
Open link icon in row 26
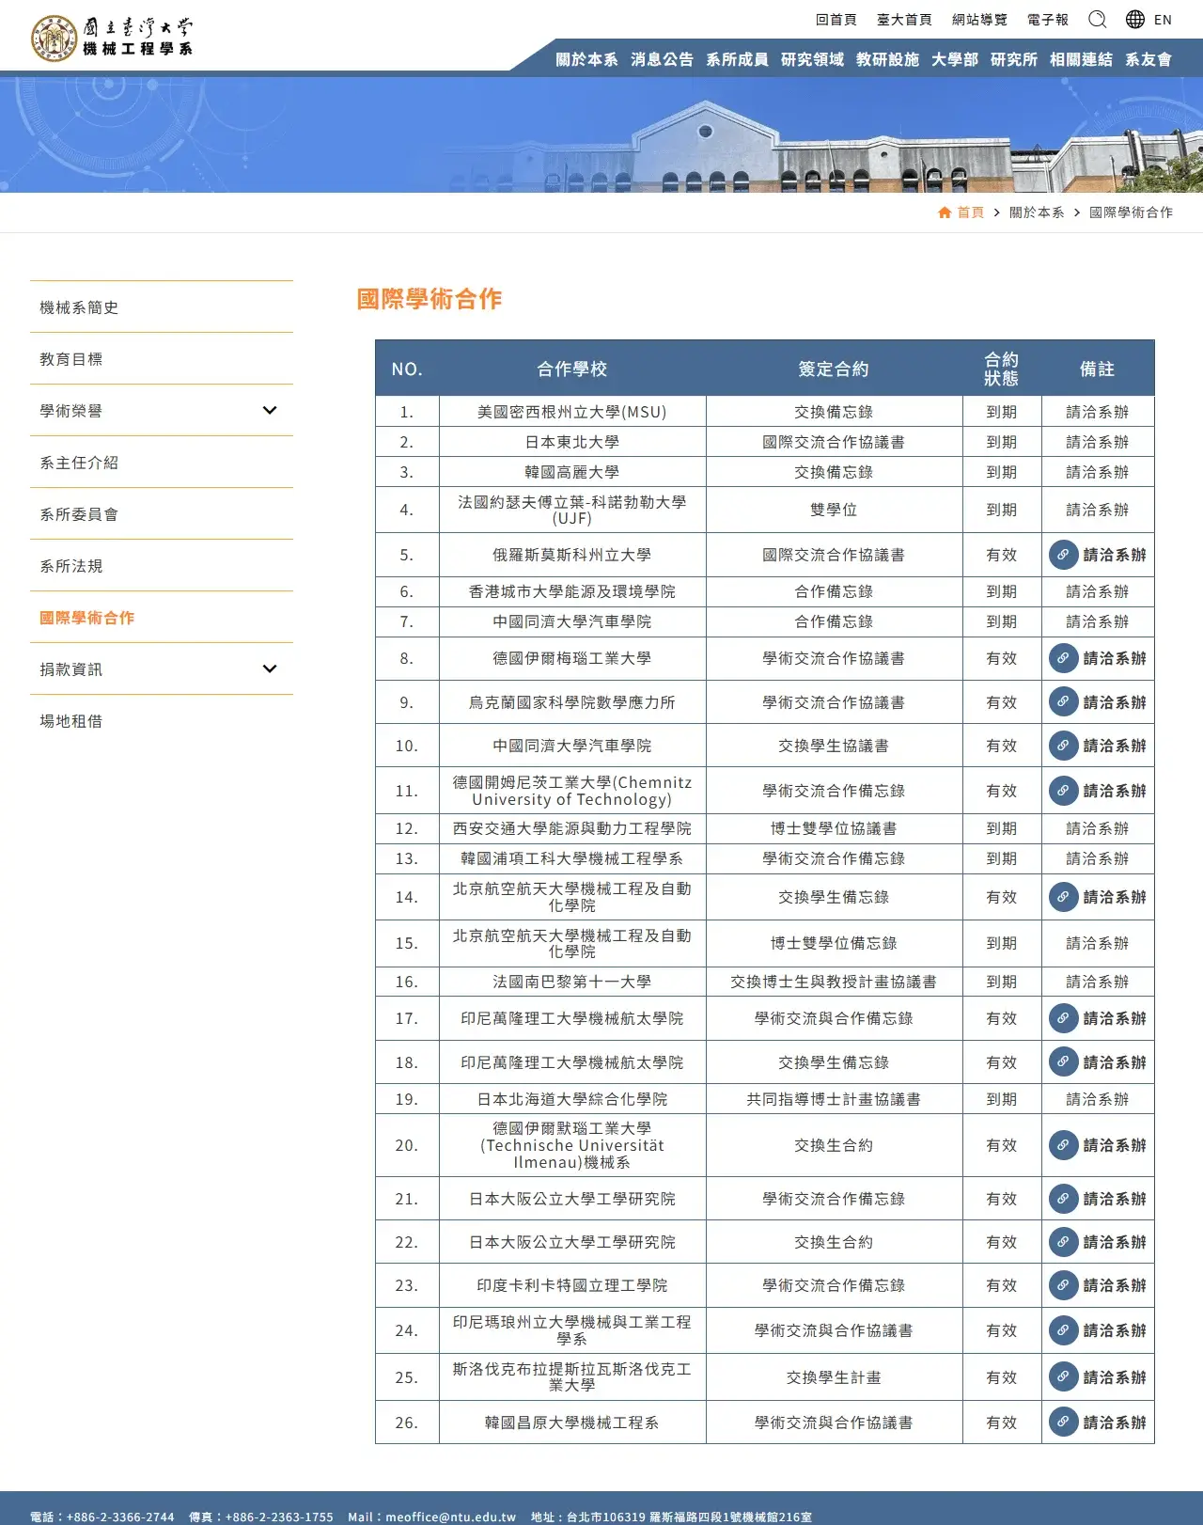1063,1422
